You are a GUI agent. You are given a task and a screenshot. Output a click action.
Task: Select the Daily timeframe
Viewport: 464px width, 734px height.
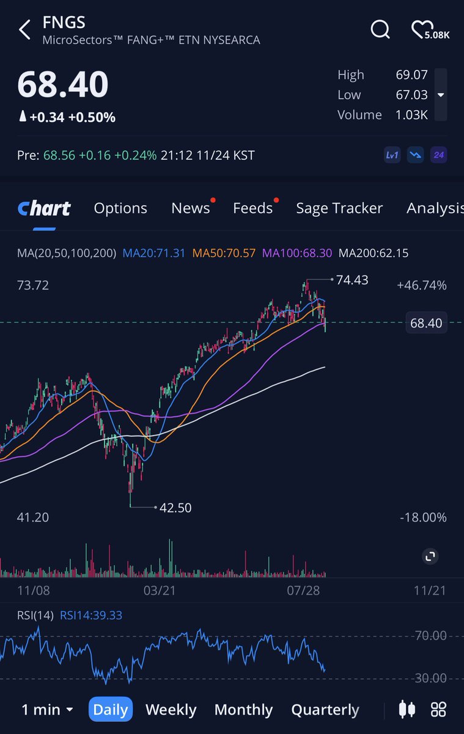111,710
